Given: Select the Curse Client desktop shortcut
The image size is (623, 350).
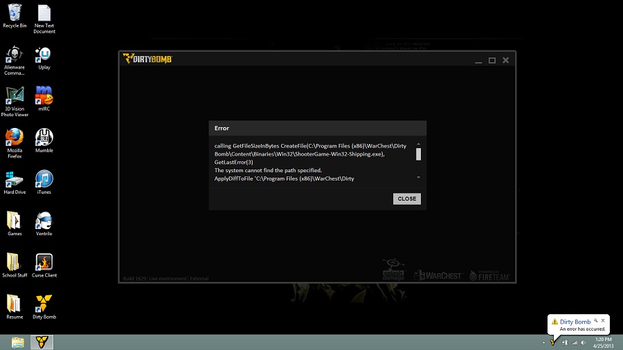Looking at the screenshot, I should click(44, 262).
